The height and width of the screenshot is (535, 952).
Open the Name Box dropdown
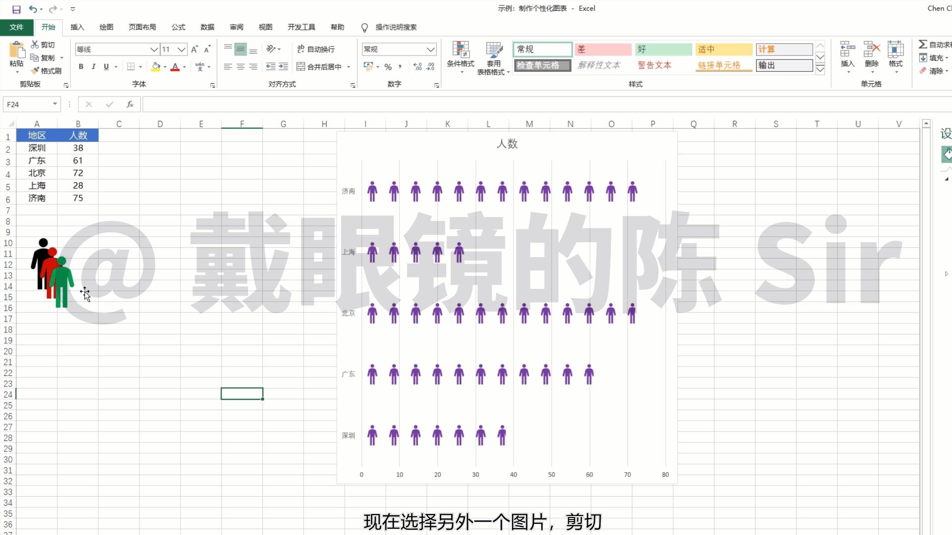tap(55, 104)
